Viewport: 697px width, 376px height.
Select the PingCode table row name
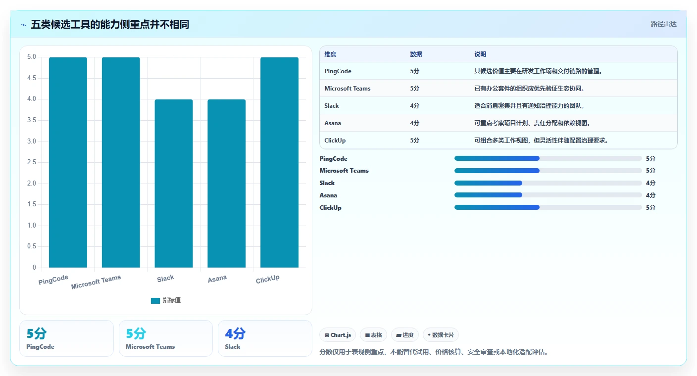click(338, 71)
